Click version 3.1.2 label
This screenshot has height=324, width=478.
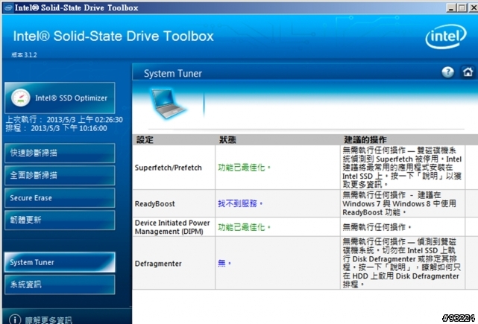point(25,55)
